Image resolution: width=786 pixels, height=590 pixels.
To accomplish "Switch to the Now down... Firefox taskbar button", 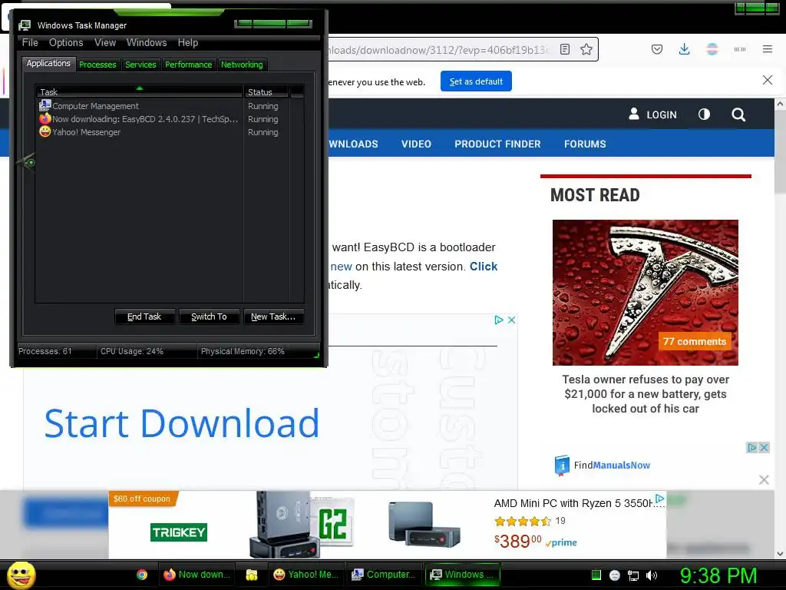I will coord(196,575).
